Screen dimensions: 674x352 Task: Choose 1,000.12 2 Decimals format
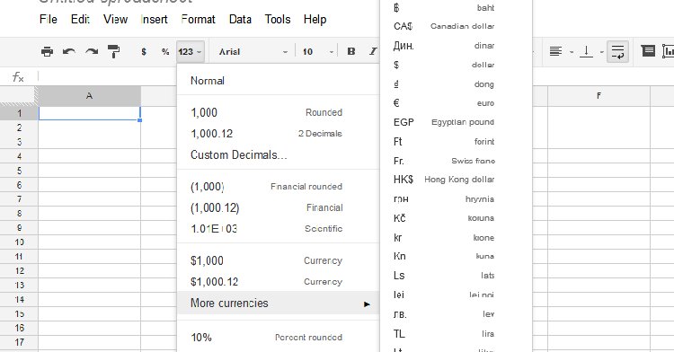pyautogui.click(x=278, y=134)
